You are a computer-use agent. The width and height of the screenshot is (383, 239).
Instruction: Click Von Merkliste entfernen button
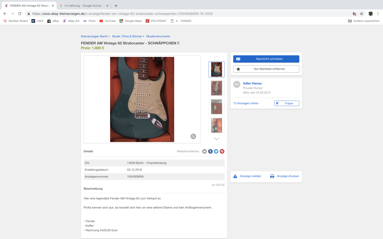(x=266, y=69)
